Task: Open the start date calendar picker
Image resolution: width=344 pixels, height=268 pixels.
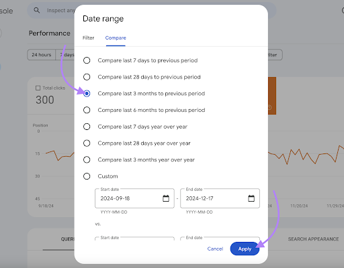Action: point(166,198)
